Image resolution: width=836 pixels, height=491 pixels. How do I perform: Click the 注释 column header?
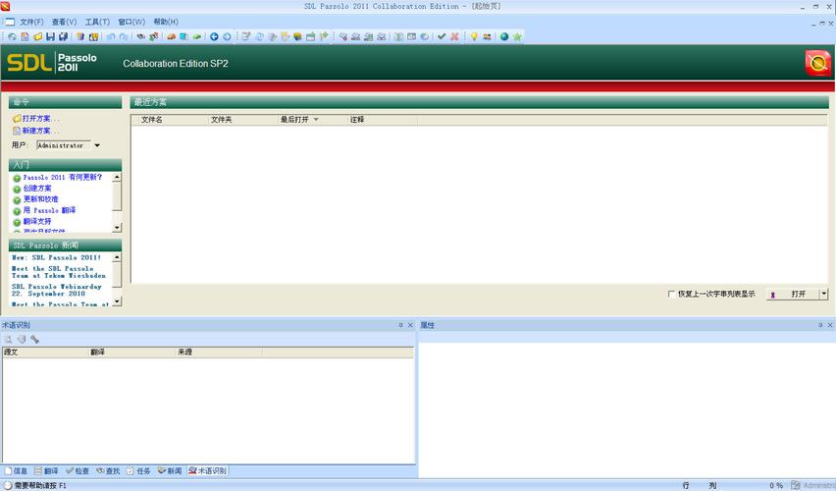tap(382, 120)
